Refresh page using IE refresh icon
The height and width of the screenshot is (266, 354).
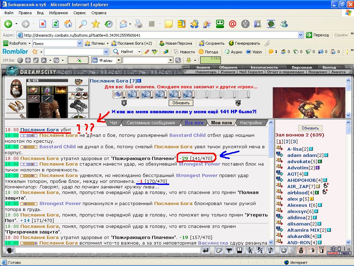[x=55, y=24]
